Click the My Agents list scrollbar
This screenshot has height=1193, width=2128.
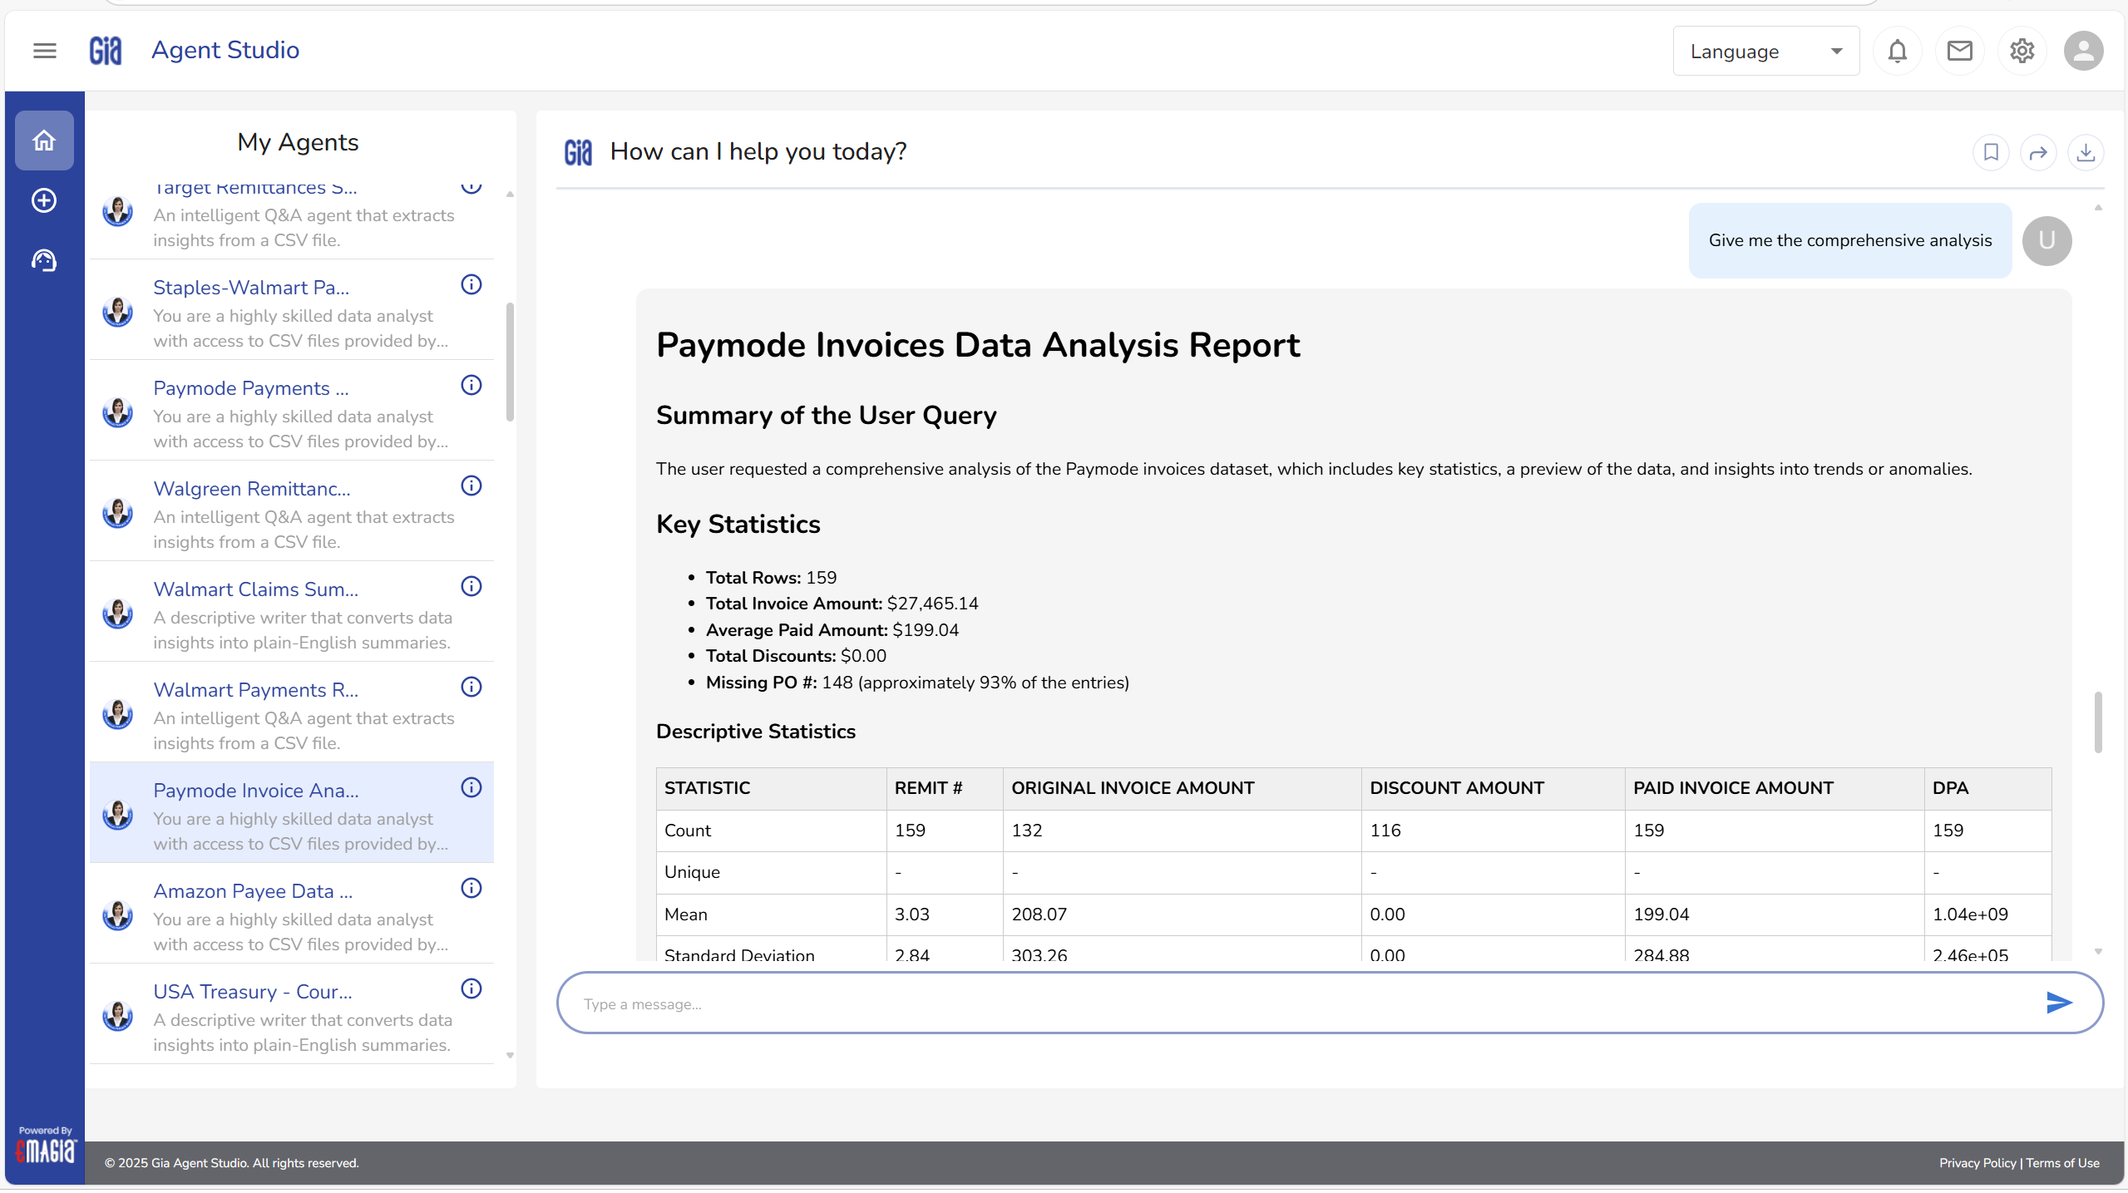(x=510, y=362)
